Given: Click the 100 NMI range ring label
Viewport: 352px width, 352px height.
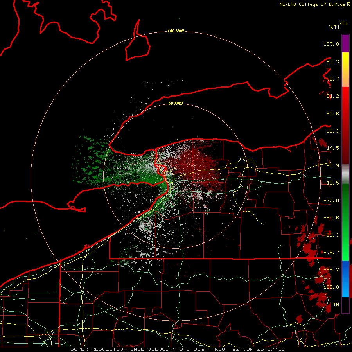Looking at the screenshot, I should point(176,31).
